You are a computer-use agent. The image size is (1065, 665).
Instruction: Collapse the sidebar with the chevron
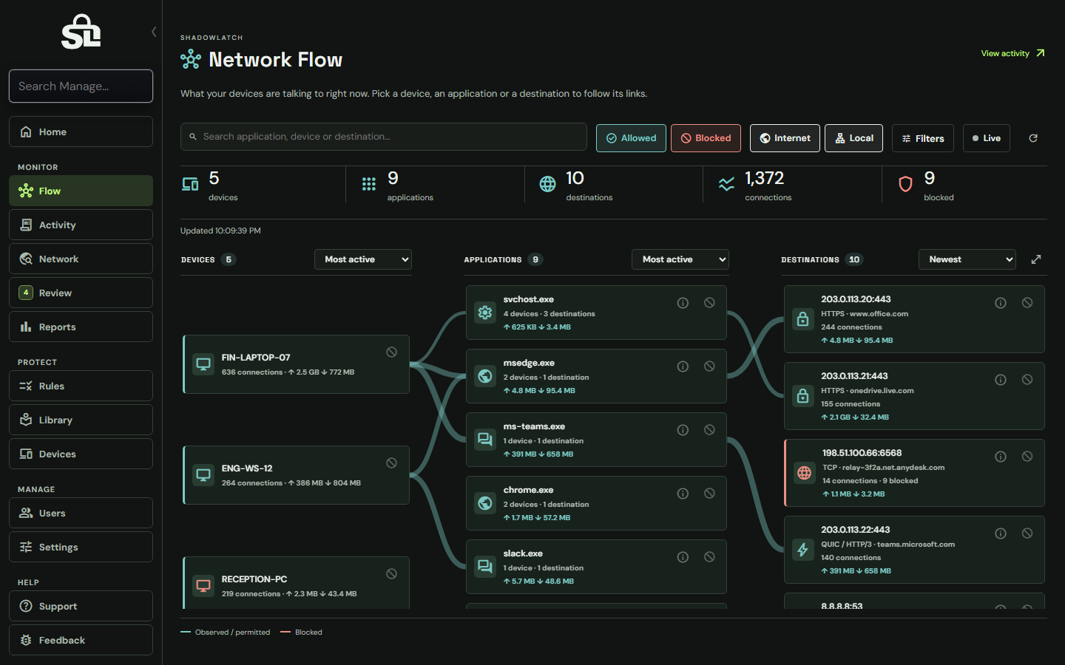(x=154, y=32)
